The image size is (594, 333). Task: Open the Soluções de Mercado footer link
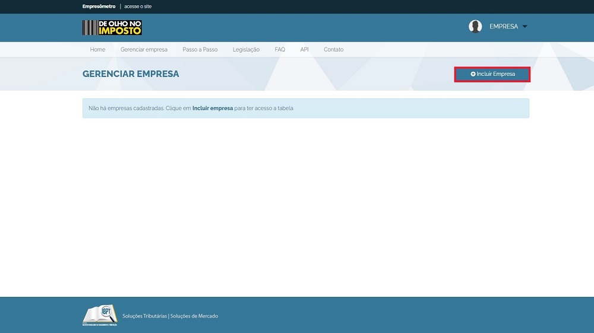click(194, 316)
